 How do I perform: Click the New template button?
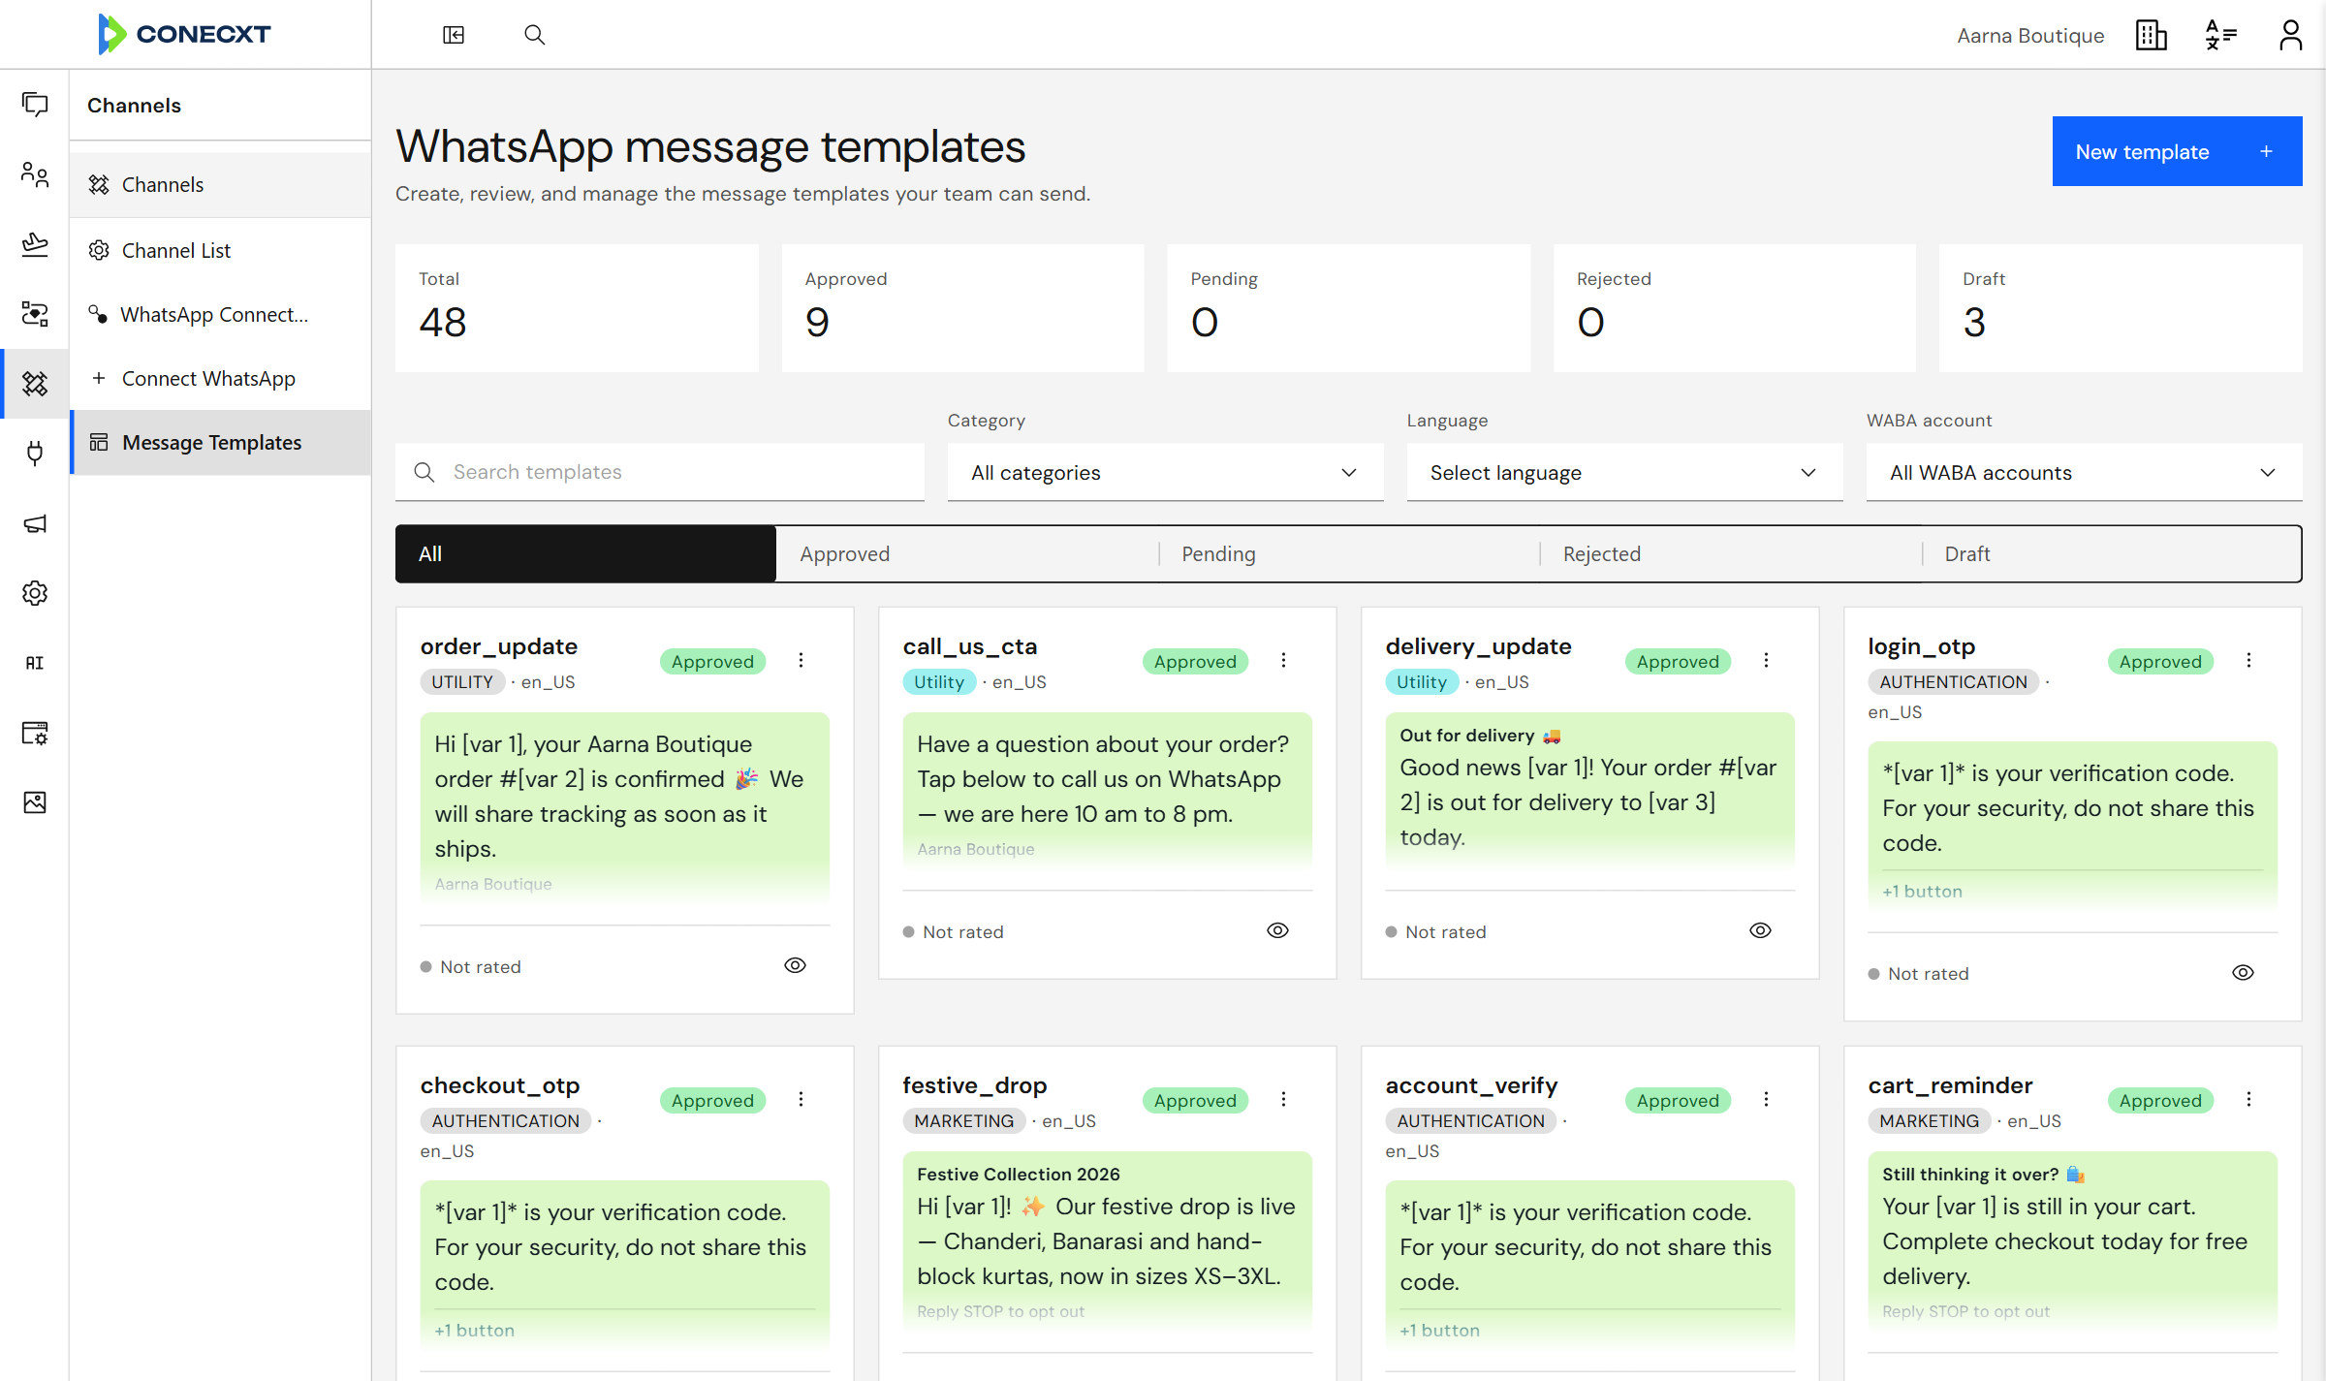(2177, 151)
